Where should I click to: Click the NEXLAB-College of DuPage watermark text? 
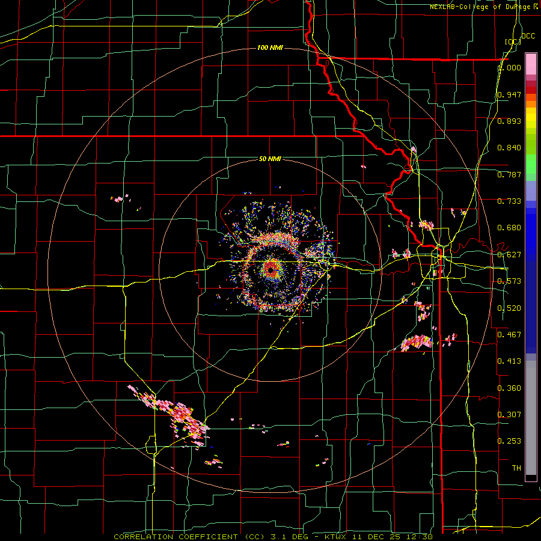pyautogui.click(x=484, y=7)
